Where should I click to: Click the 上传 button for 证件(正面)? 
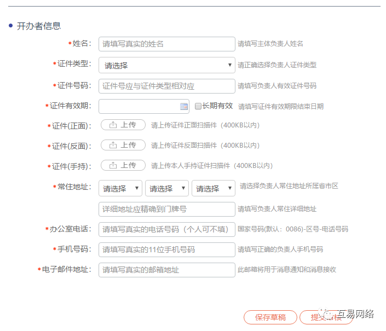pyautogui.click(x=123, y=125)
